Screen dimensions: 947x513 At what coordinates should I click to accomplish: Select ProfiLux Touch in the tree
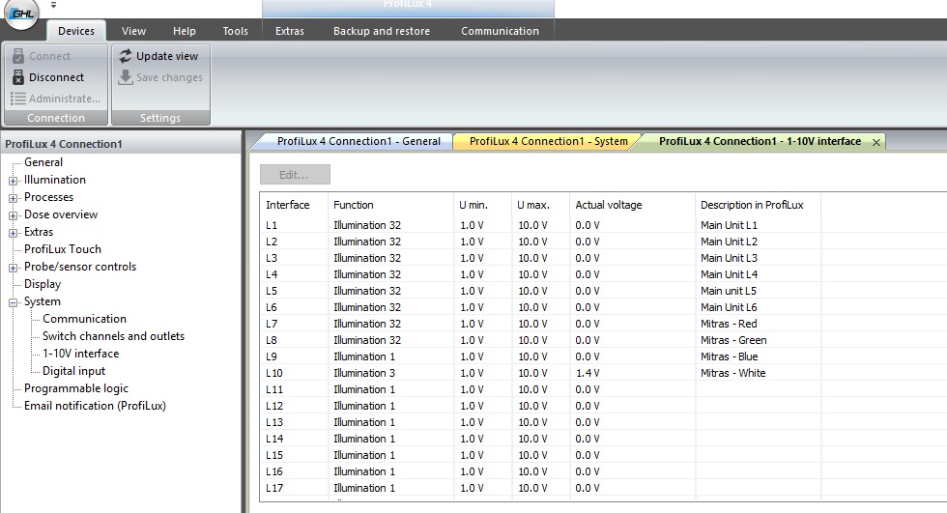(63, 249)
